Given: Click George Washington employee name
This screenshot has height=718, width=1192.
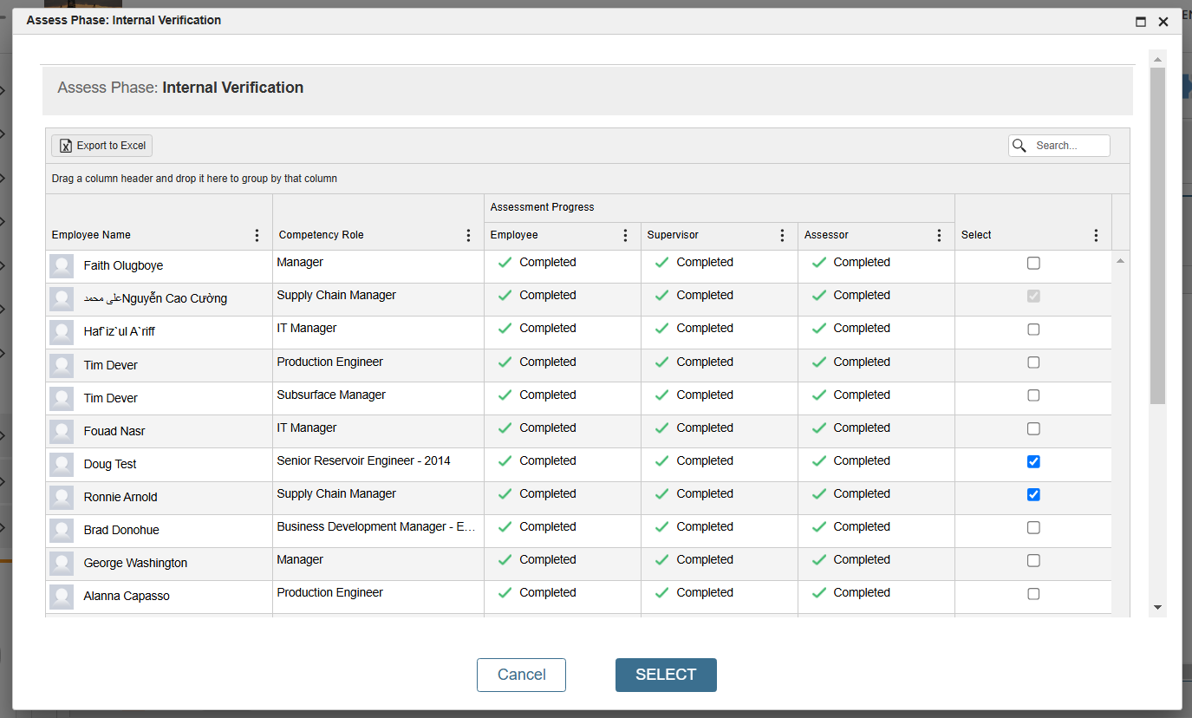Looking at the screenshot, I should click(x=135, y=564).
